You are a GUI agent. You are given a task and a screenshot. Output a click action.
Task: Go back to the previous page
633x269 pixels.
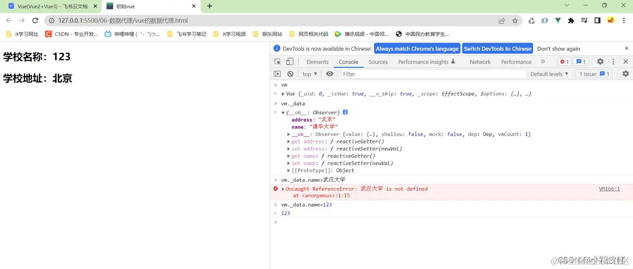8,20
